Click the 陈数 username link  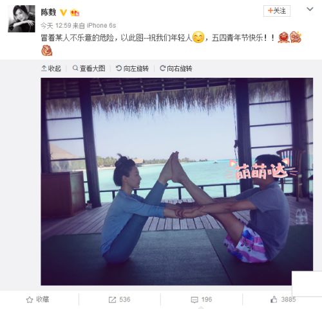coord(48,12)
